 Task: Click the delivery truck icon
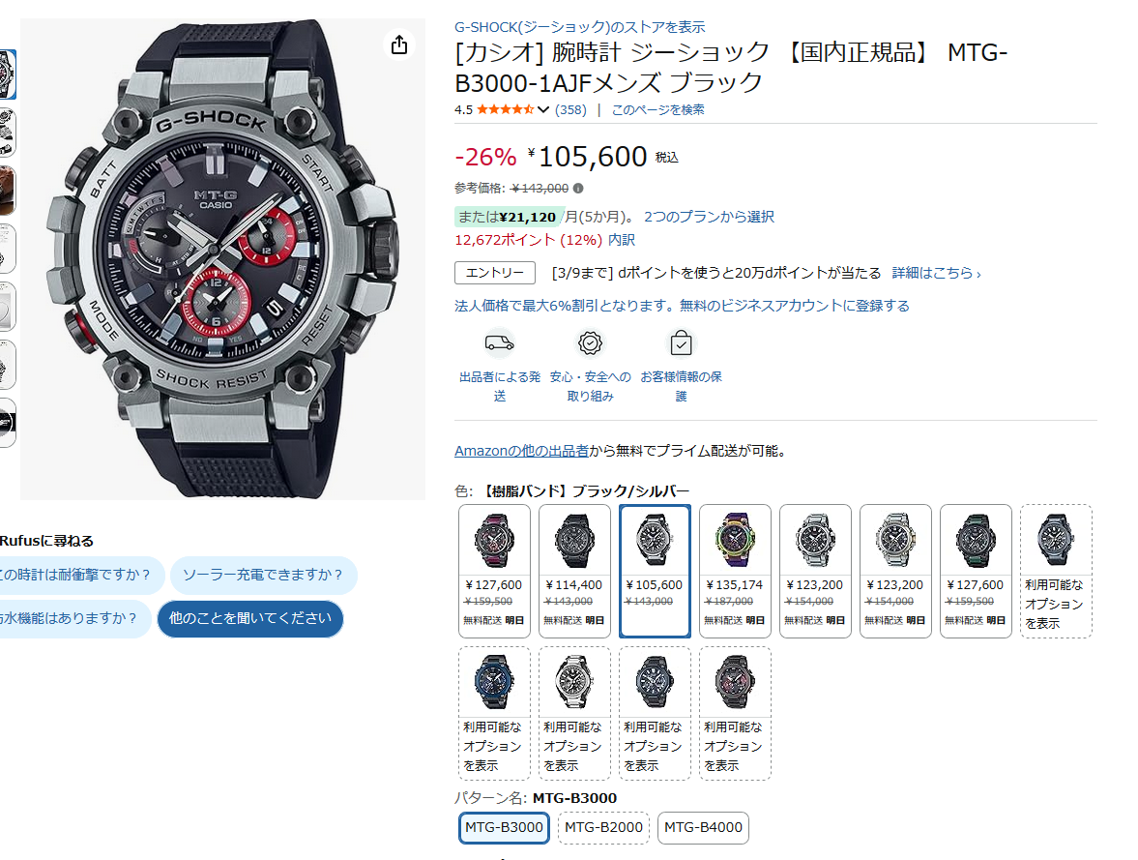pyautogui.click(x=499, y=342)
